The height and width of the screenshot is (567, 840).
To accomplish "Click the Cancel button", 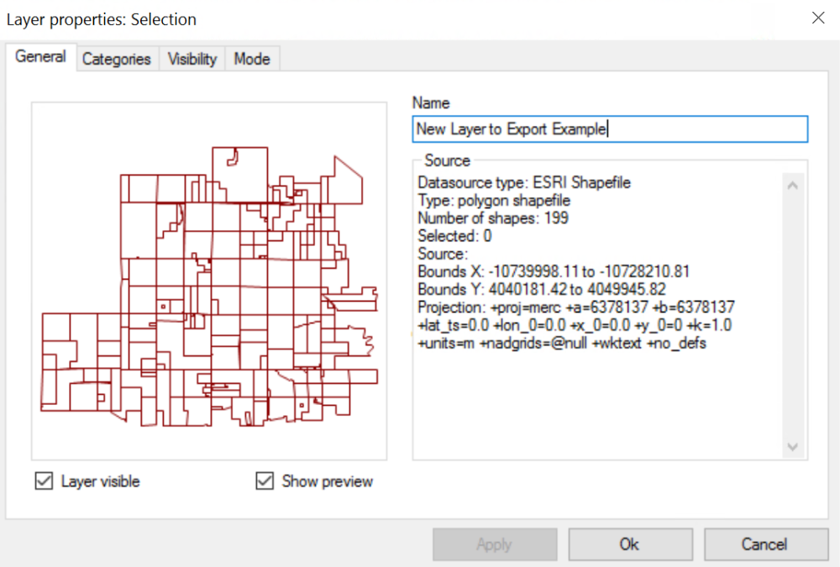I will click(765, 544).
